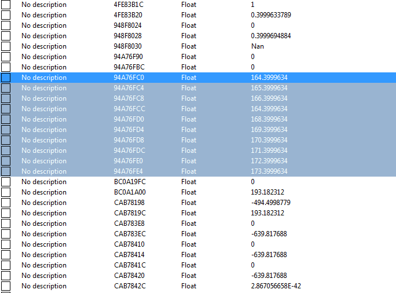Select the value 173.3999634
This screenshot has width=396, height=293.
269,171
